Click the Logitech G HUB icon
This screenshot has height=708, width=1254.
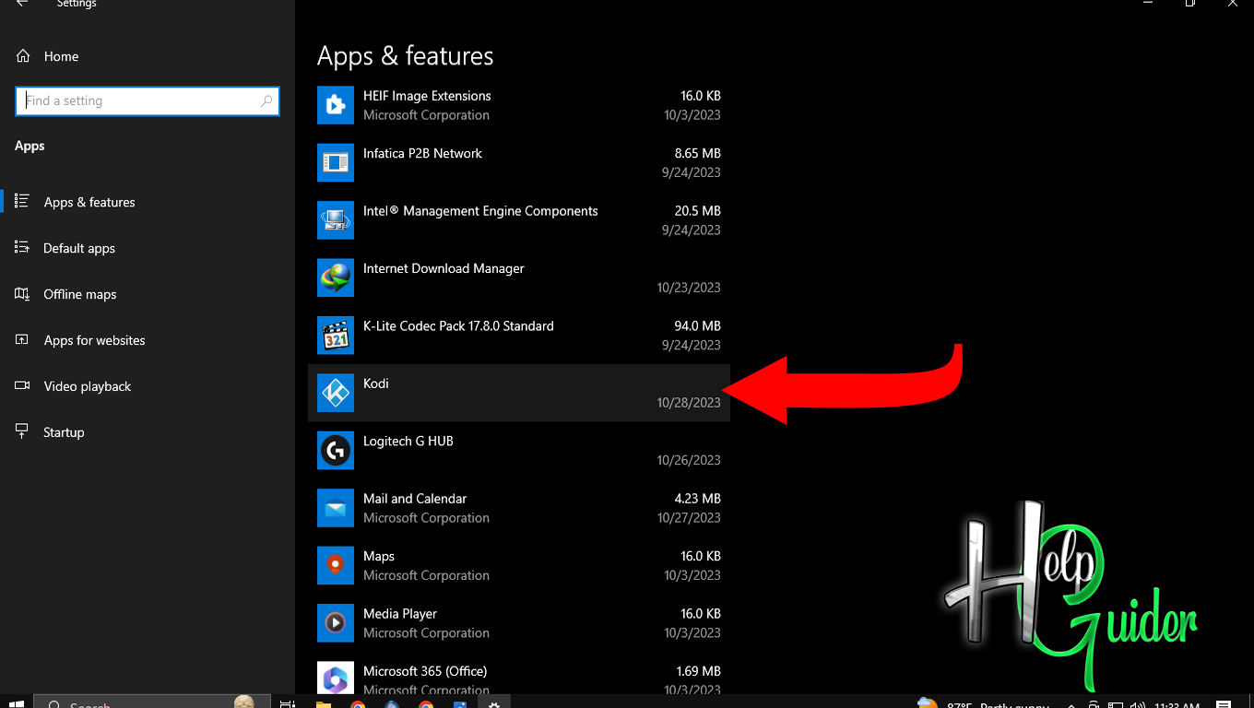[336, 450]
